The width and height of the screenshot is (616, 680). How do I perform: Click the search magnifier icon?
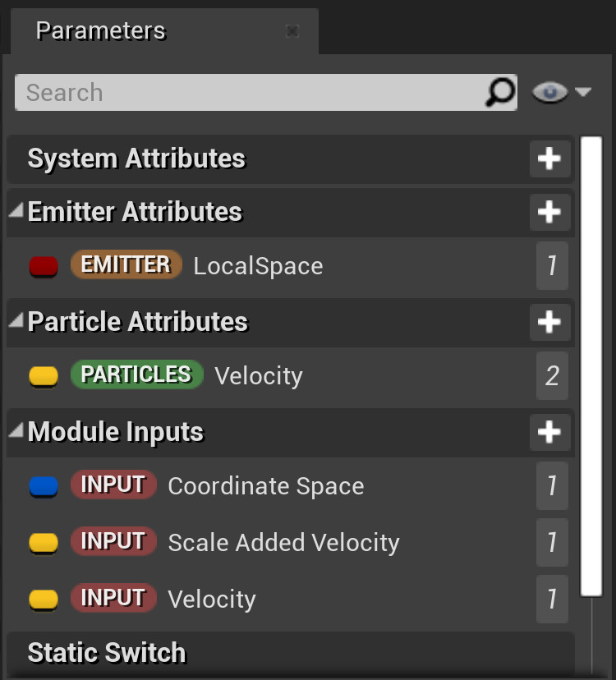(x=499, y=92)
